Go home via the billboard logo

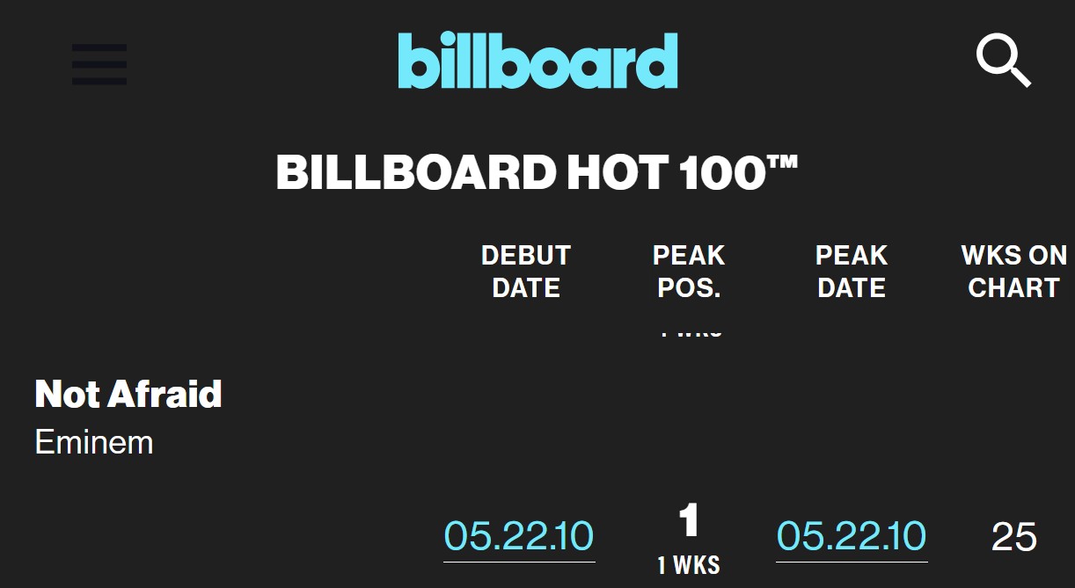coord(537,61)
